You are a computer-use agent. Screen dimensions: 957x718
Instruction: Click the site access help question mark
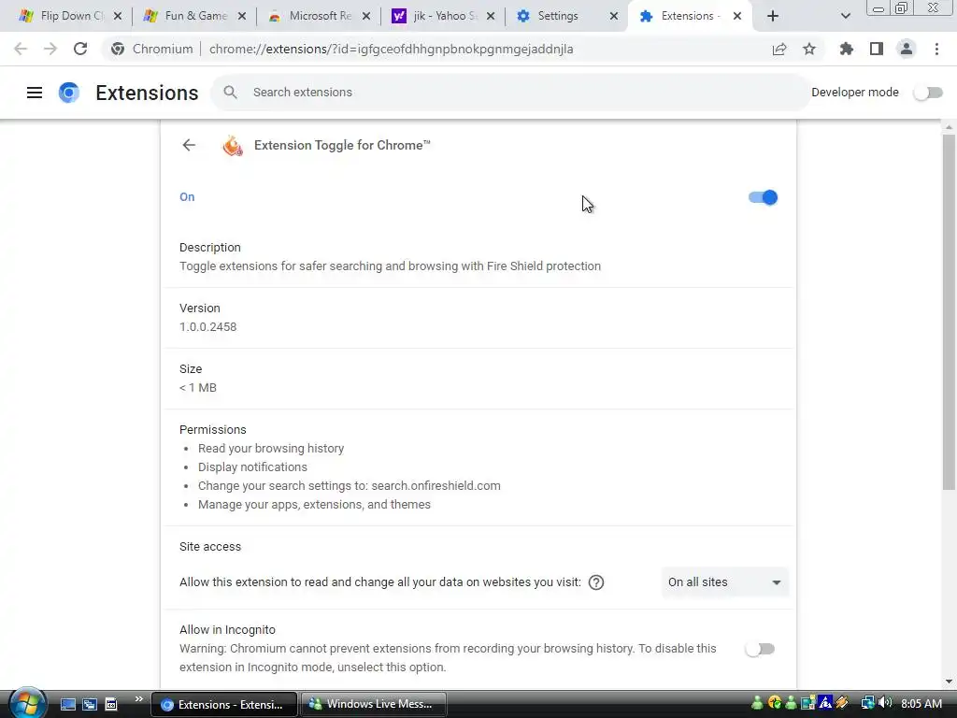[x=596, y=582]
